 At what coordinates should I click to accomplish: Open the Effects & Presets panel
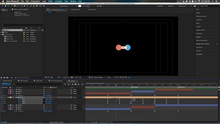201,16
